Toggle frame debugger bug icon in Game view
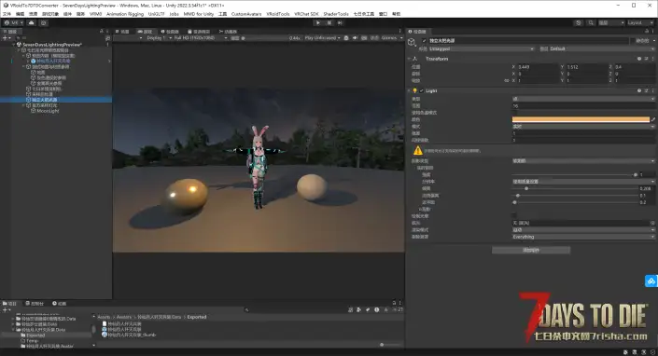658x356 pixels. click(346, 37)
